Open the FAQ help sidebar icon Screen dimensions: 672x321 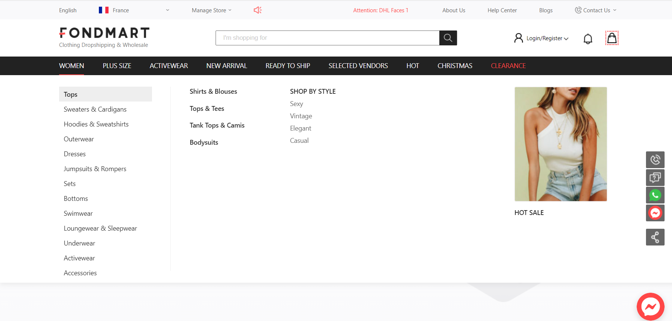655,177
